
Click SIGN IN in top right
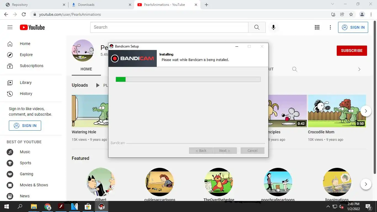tap(353, 27)
